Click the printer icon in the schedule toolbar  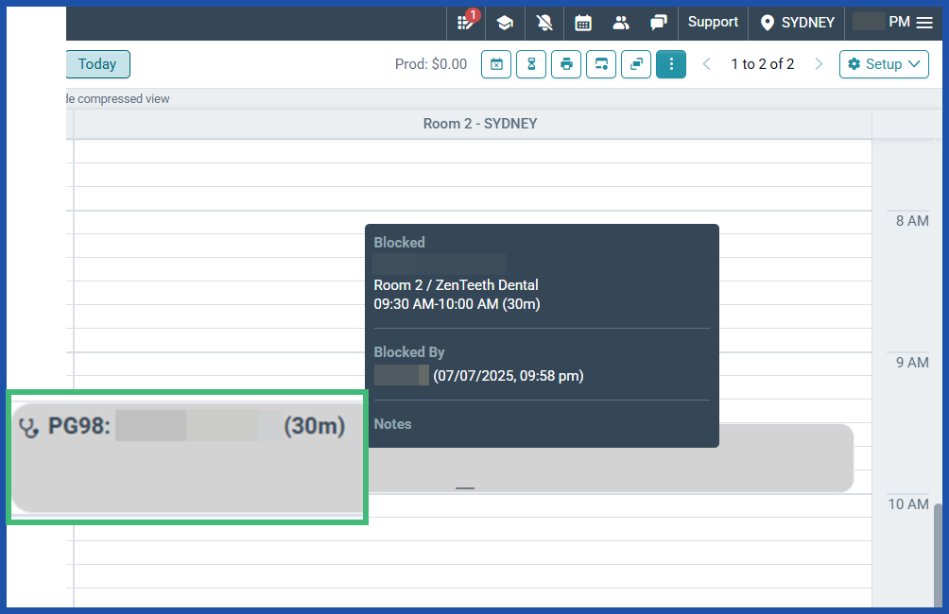pyautogui.click(x=566, y=64)
